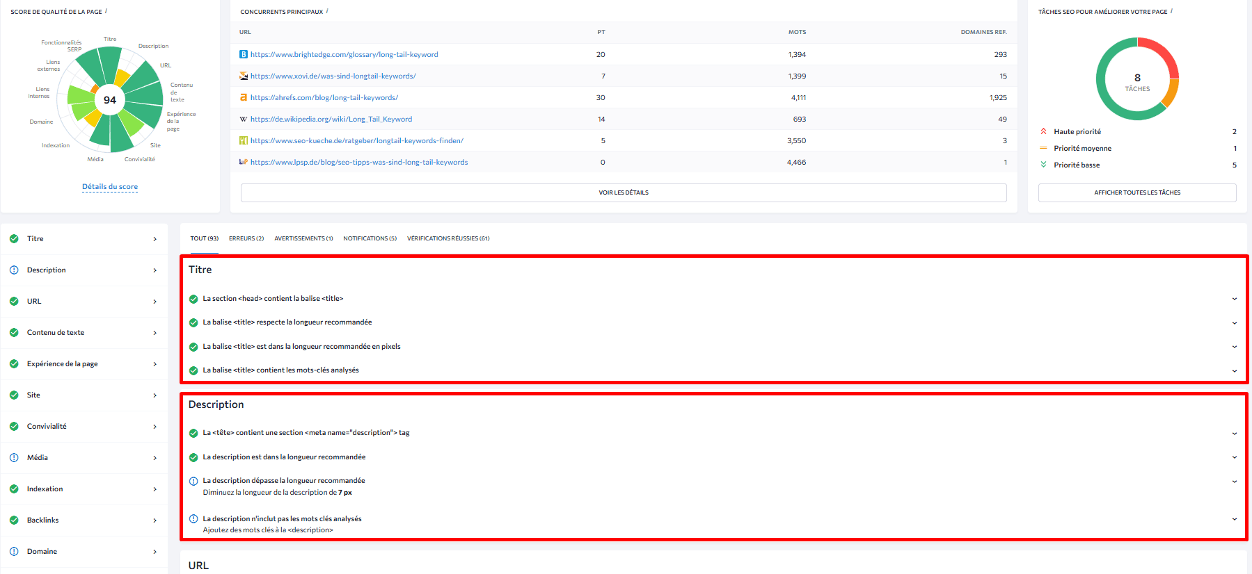Viewport: 1252px width, 574px height.
Task: Sort competitors by PT column header
Action: tap(601, 32)
